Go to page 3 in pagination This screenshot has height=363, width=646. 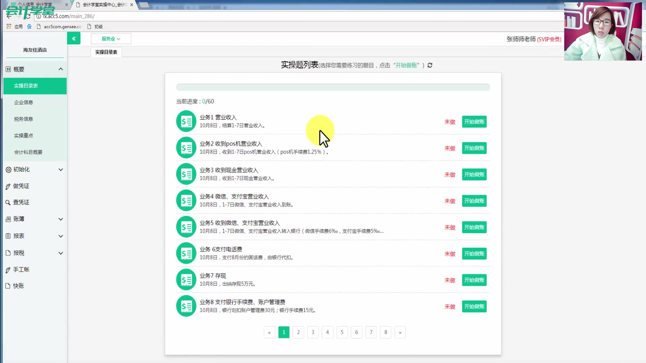tap(313, 332)
